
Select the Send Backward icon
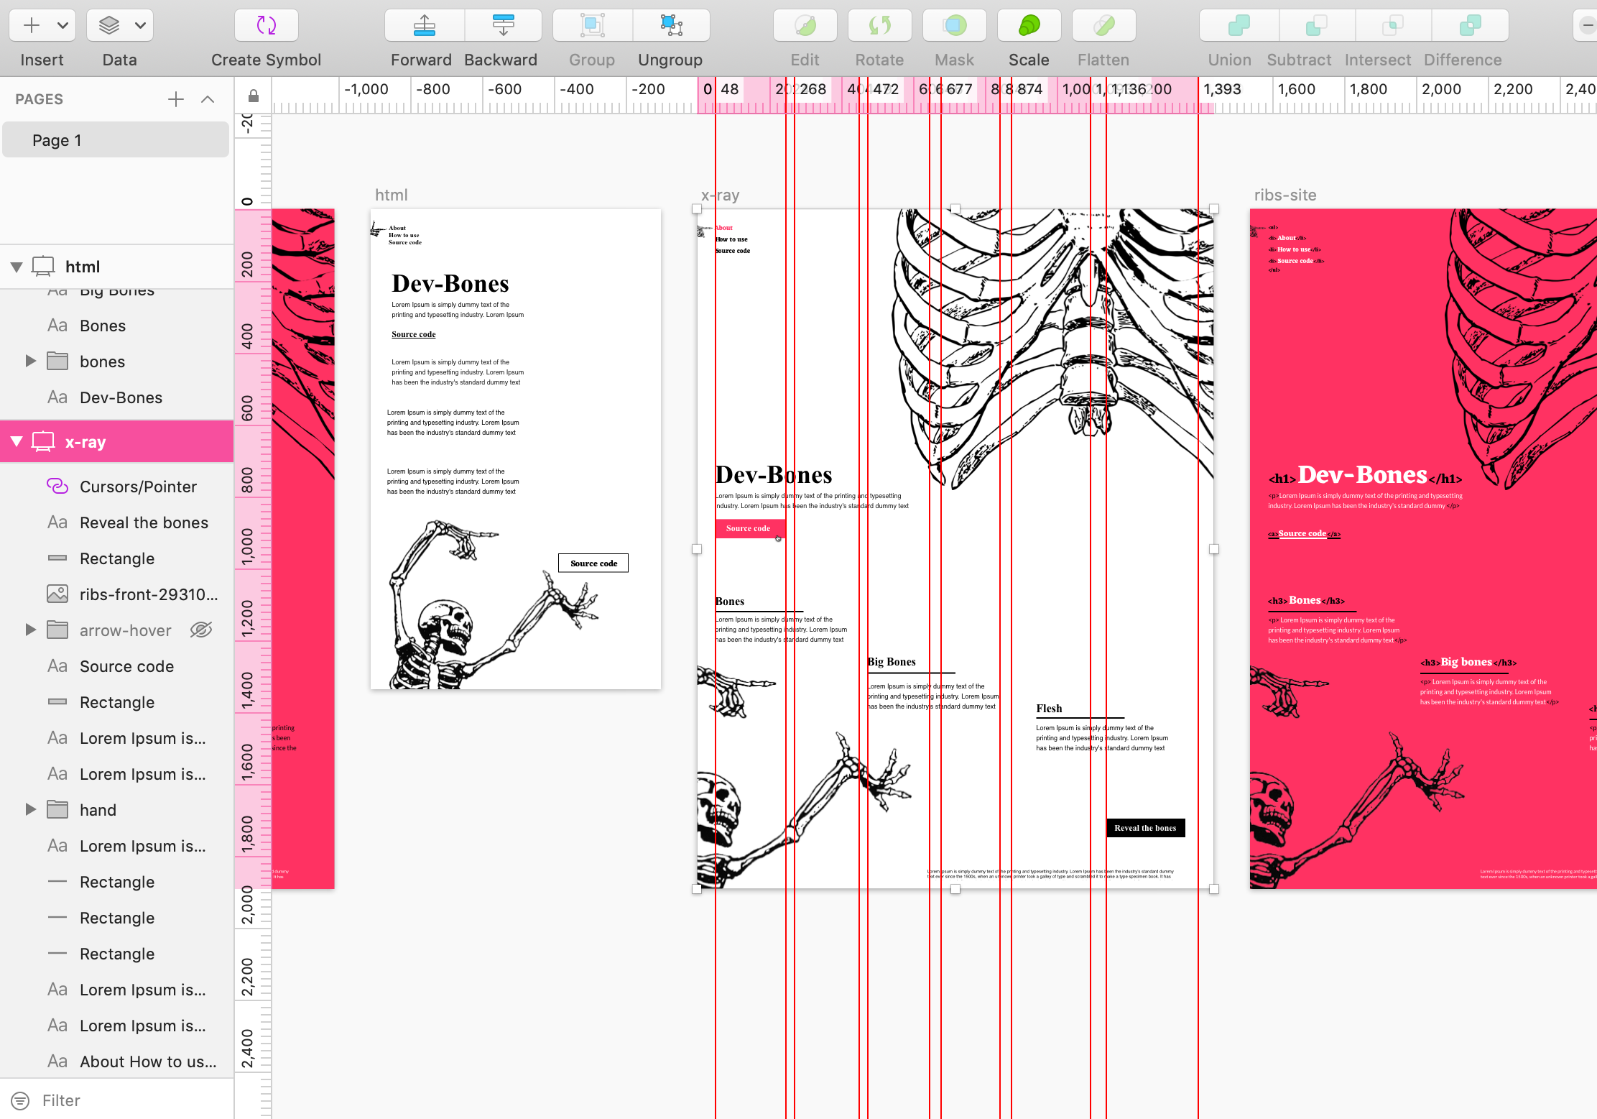tap(503, 24)
